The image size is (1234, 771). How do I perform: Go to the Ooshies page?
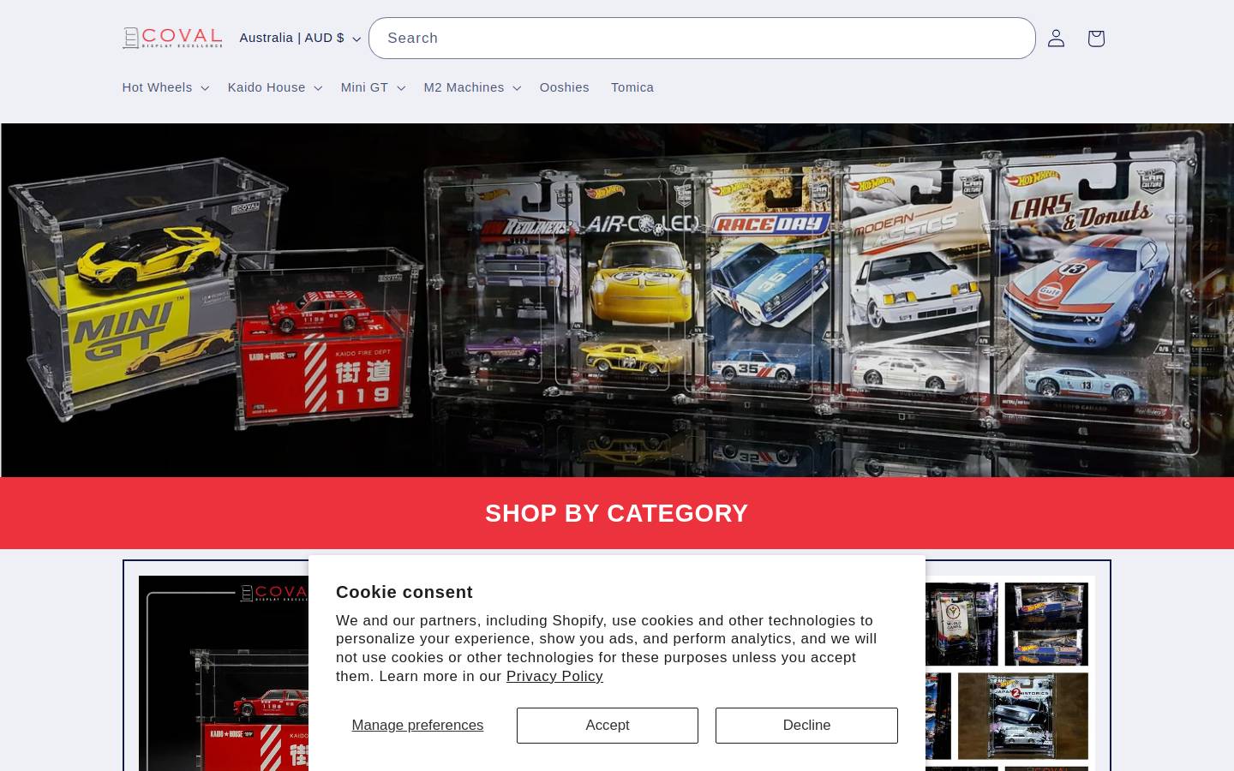pyautogui.click(x=564, y=87)
